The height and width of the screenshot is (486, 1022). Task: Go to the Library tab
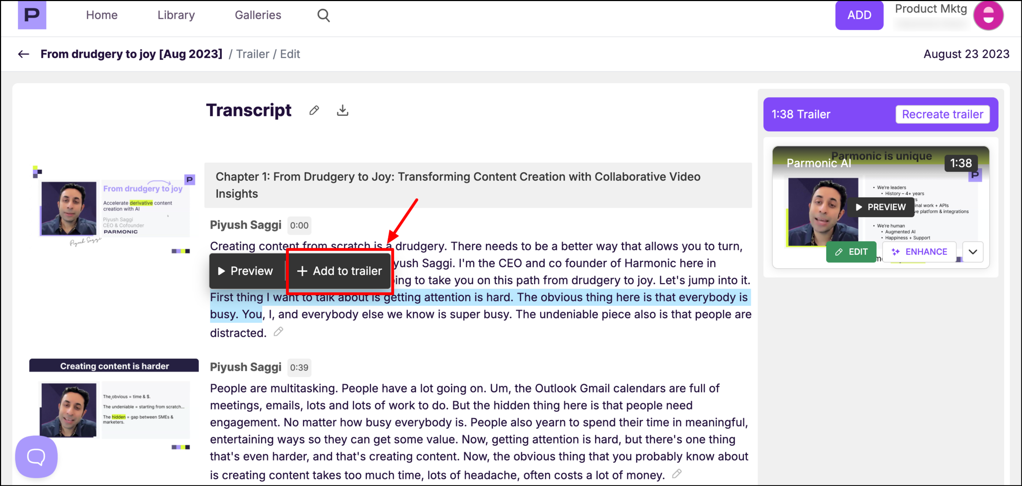[176, 15]
